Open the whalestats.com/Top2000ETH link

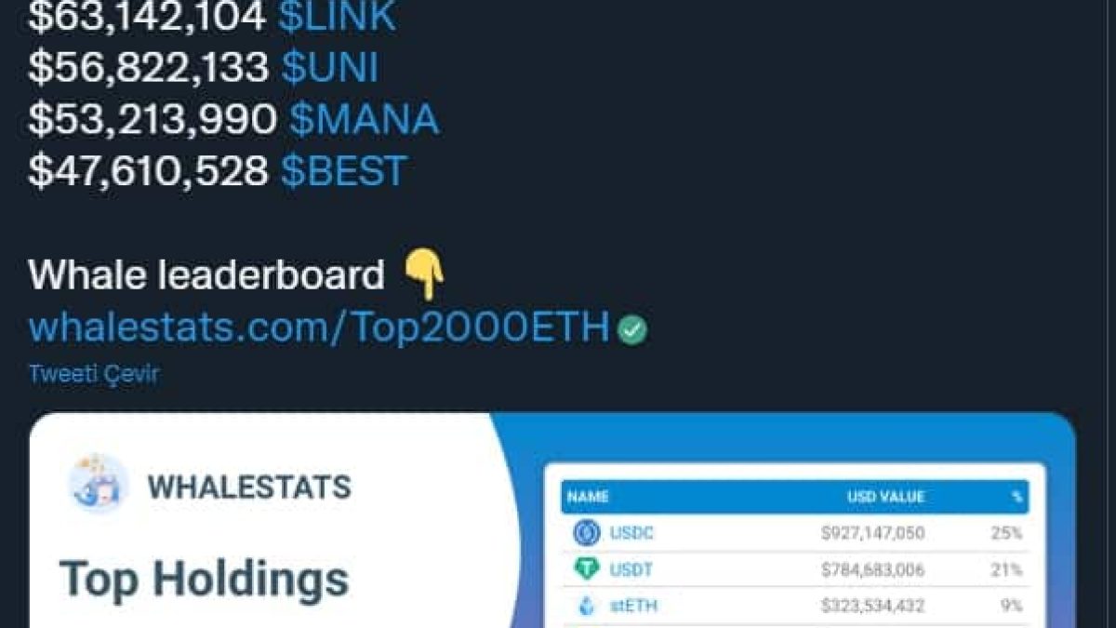[x=319, y=327]
